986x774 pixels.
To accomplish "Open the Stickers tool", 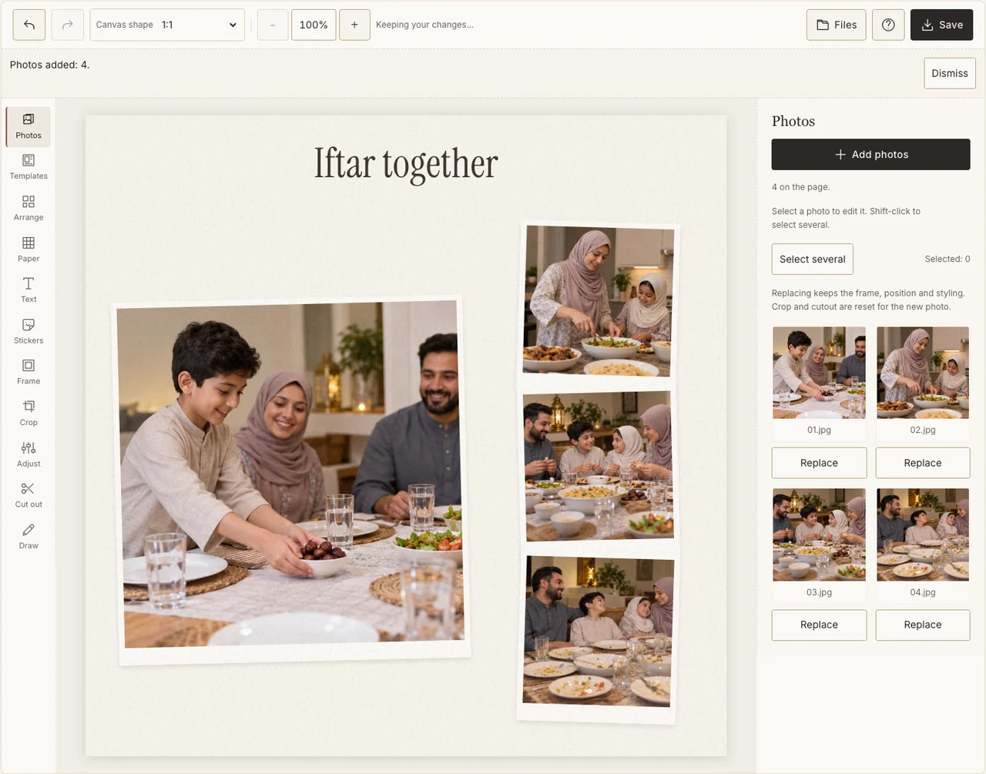I will (29, 331).
